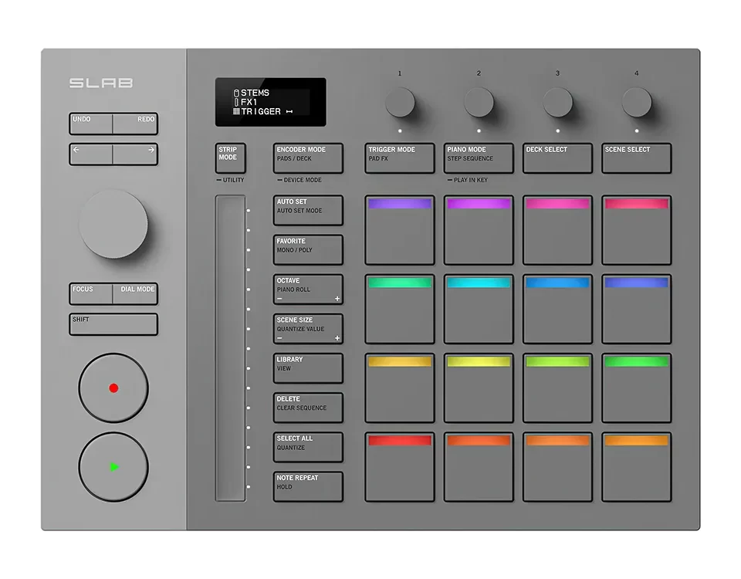Touch the vertical touch strip
Screen dimensions: 741x579
click(x=229, y=347)
